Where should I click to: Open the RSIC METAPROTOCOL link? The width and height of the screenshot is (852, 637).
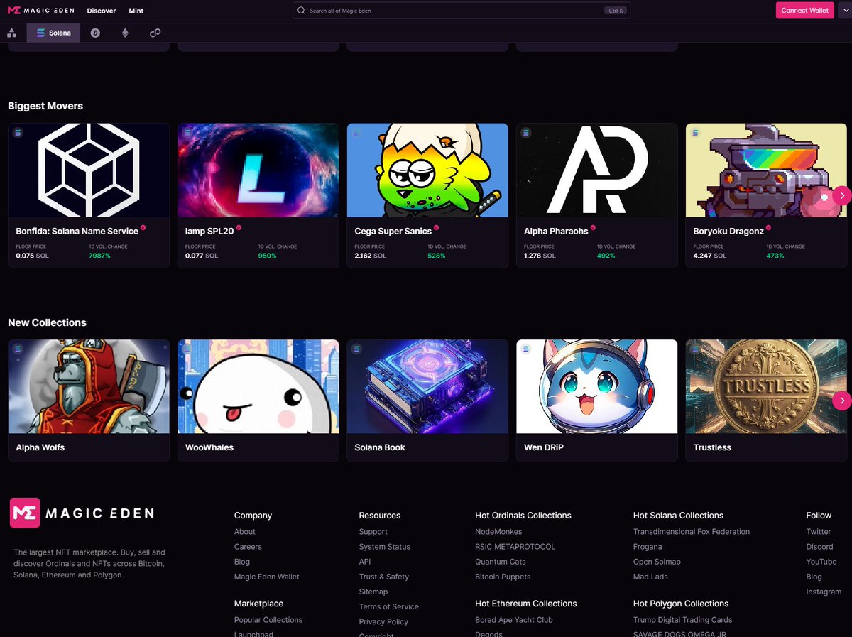(x=515, y=547)
